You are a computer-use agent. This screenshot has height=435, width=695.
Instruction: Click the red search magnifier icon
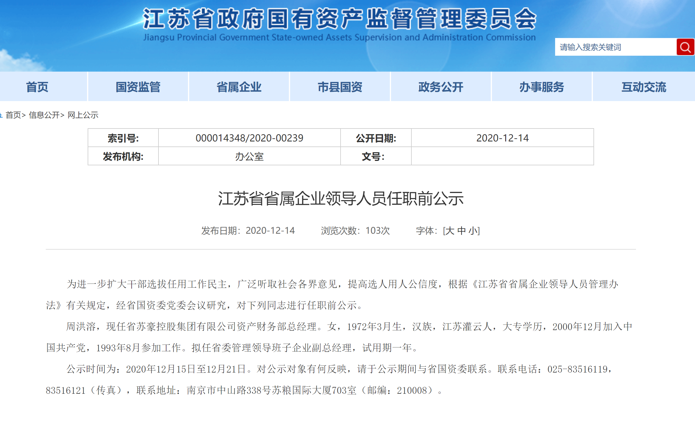(x=685, y=47)
